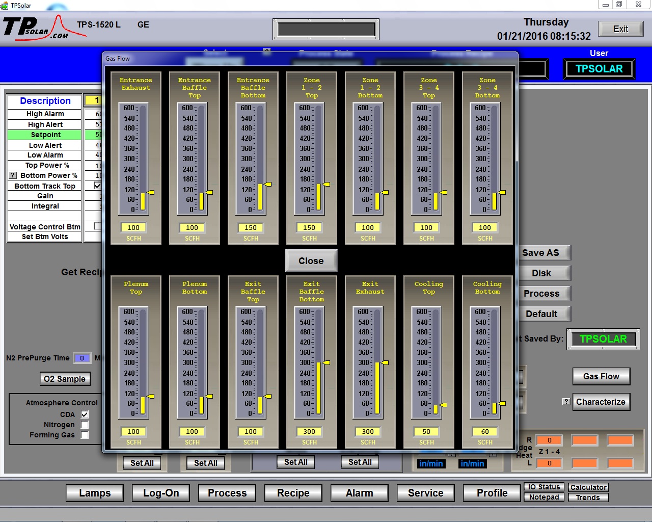Open IO Status
The height and width of the screenshot is (522, 652).
[544, 487]
